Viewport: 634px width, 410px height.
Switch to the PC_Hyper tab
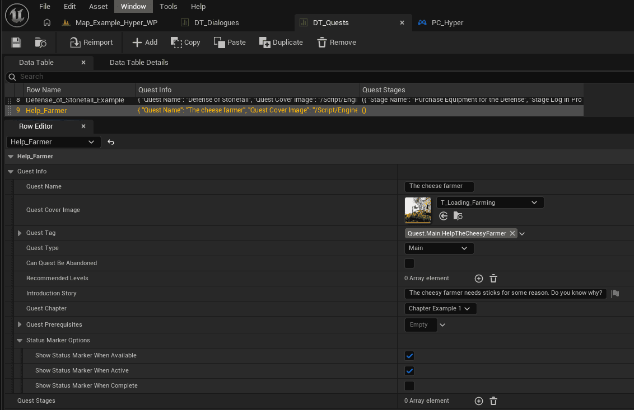point(441,23)
